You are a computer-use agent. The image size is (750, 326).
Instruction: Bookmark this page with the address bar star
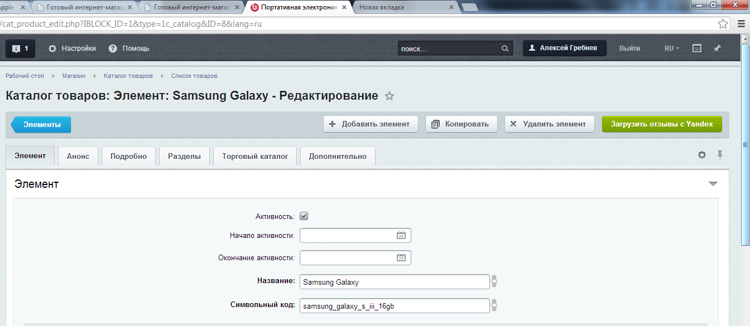tap(723, 24)
